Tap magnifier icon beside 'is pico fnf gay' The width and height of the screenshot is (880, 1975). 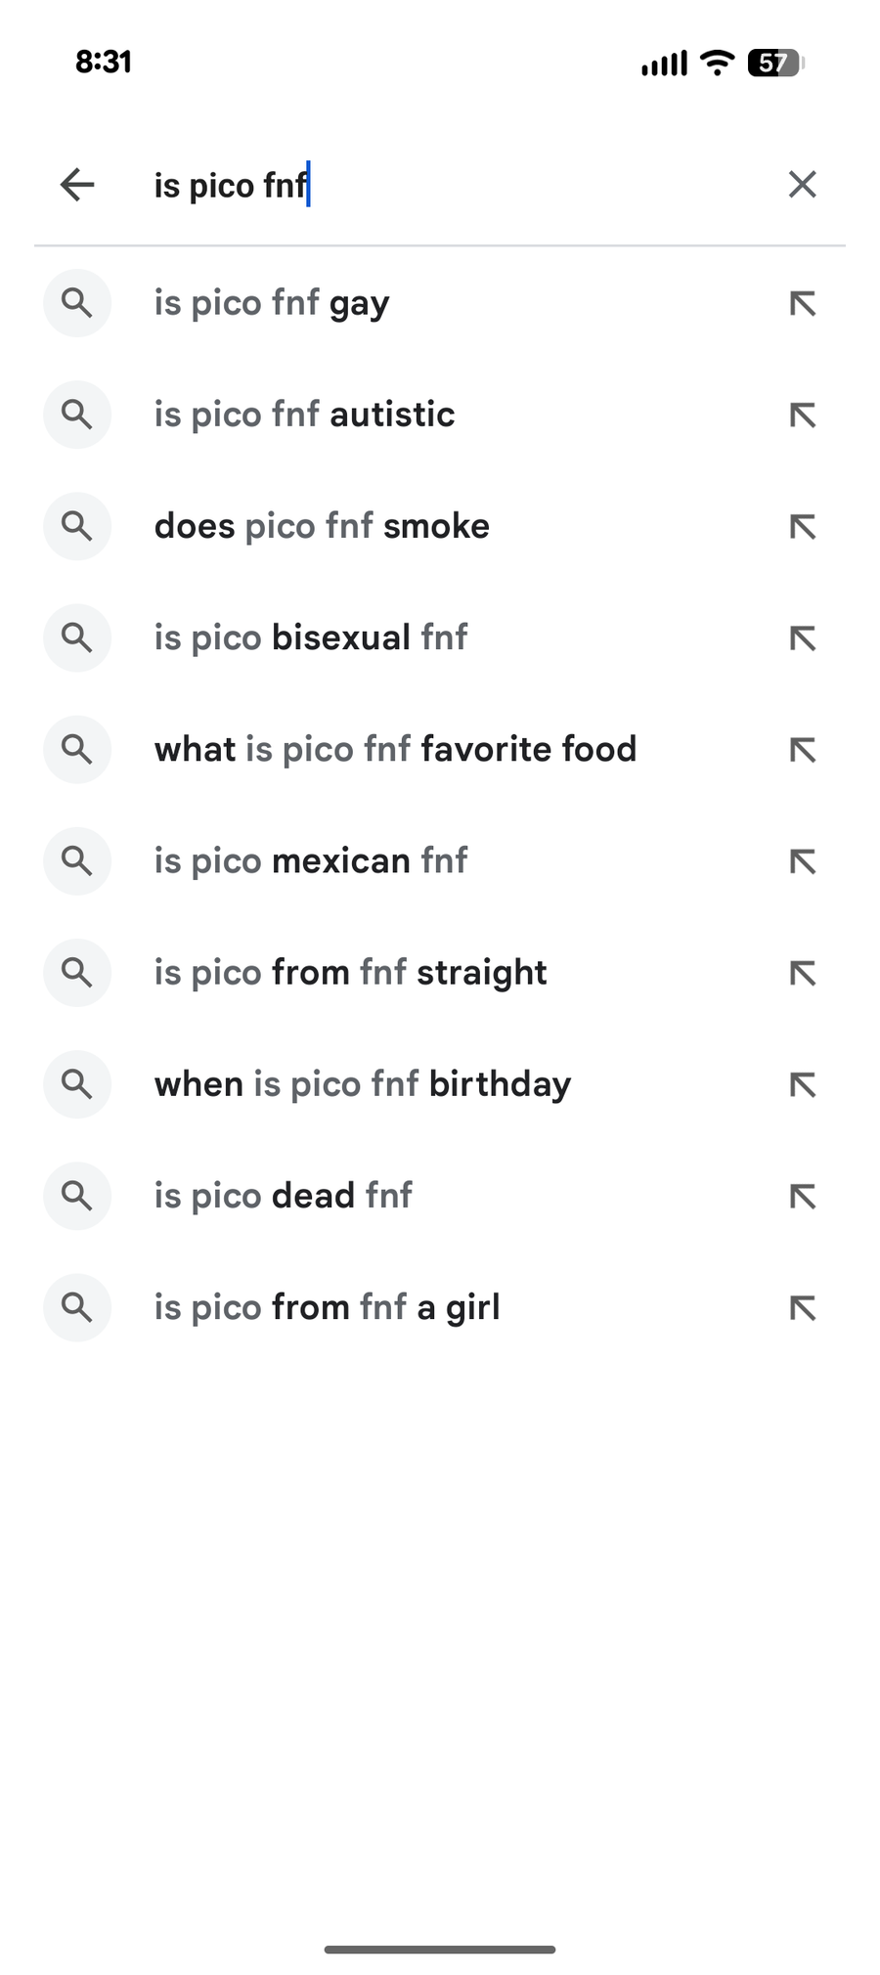click(77, 303)
